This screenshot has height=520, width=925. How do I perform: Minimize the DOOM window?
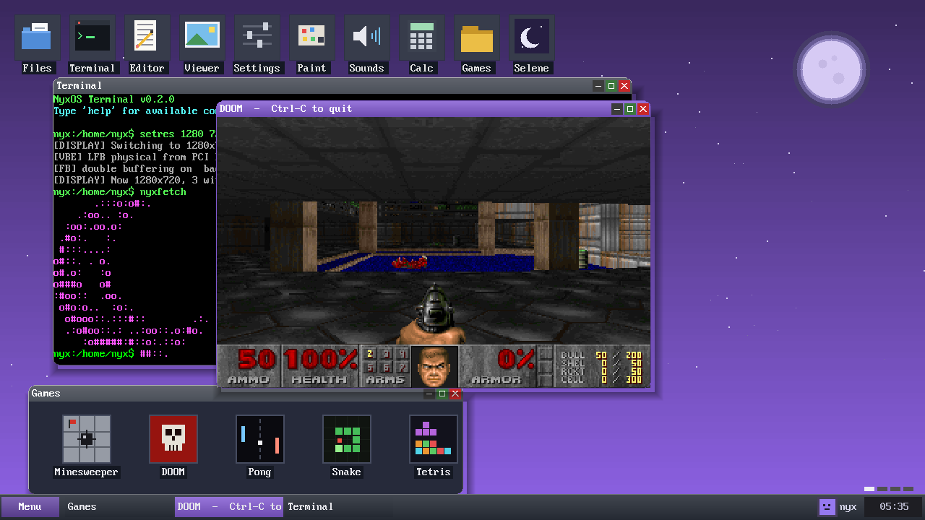pyautogui.click(x=616, y=109)
